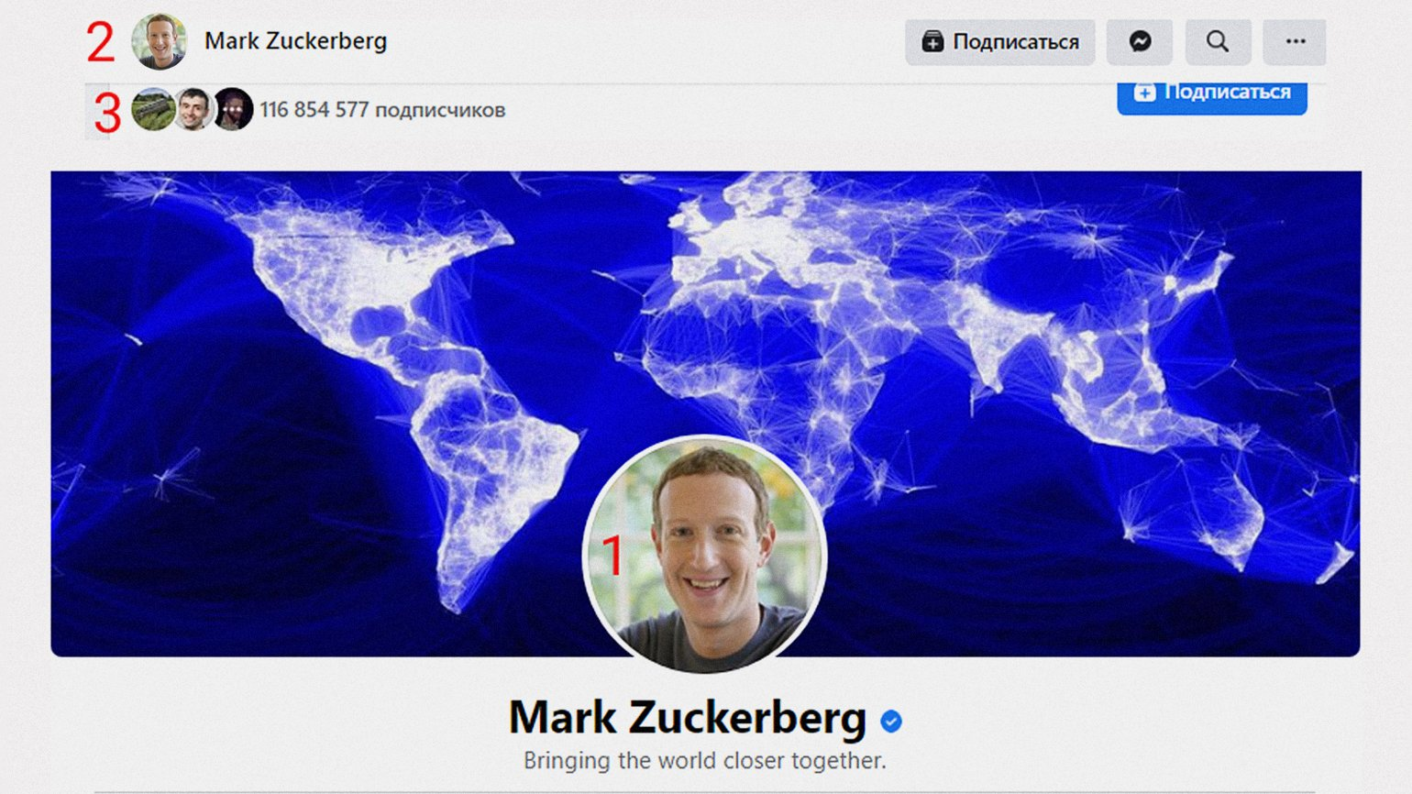Click the header name Mark Zuckerberg
1412x794 pixels.
click(x=296, y=41)
